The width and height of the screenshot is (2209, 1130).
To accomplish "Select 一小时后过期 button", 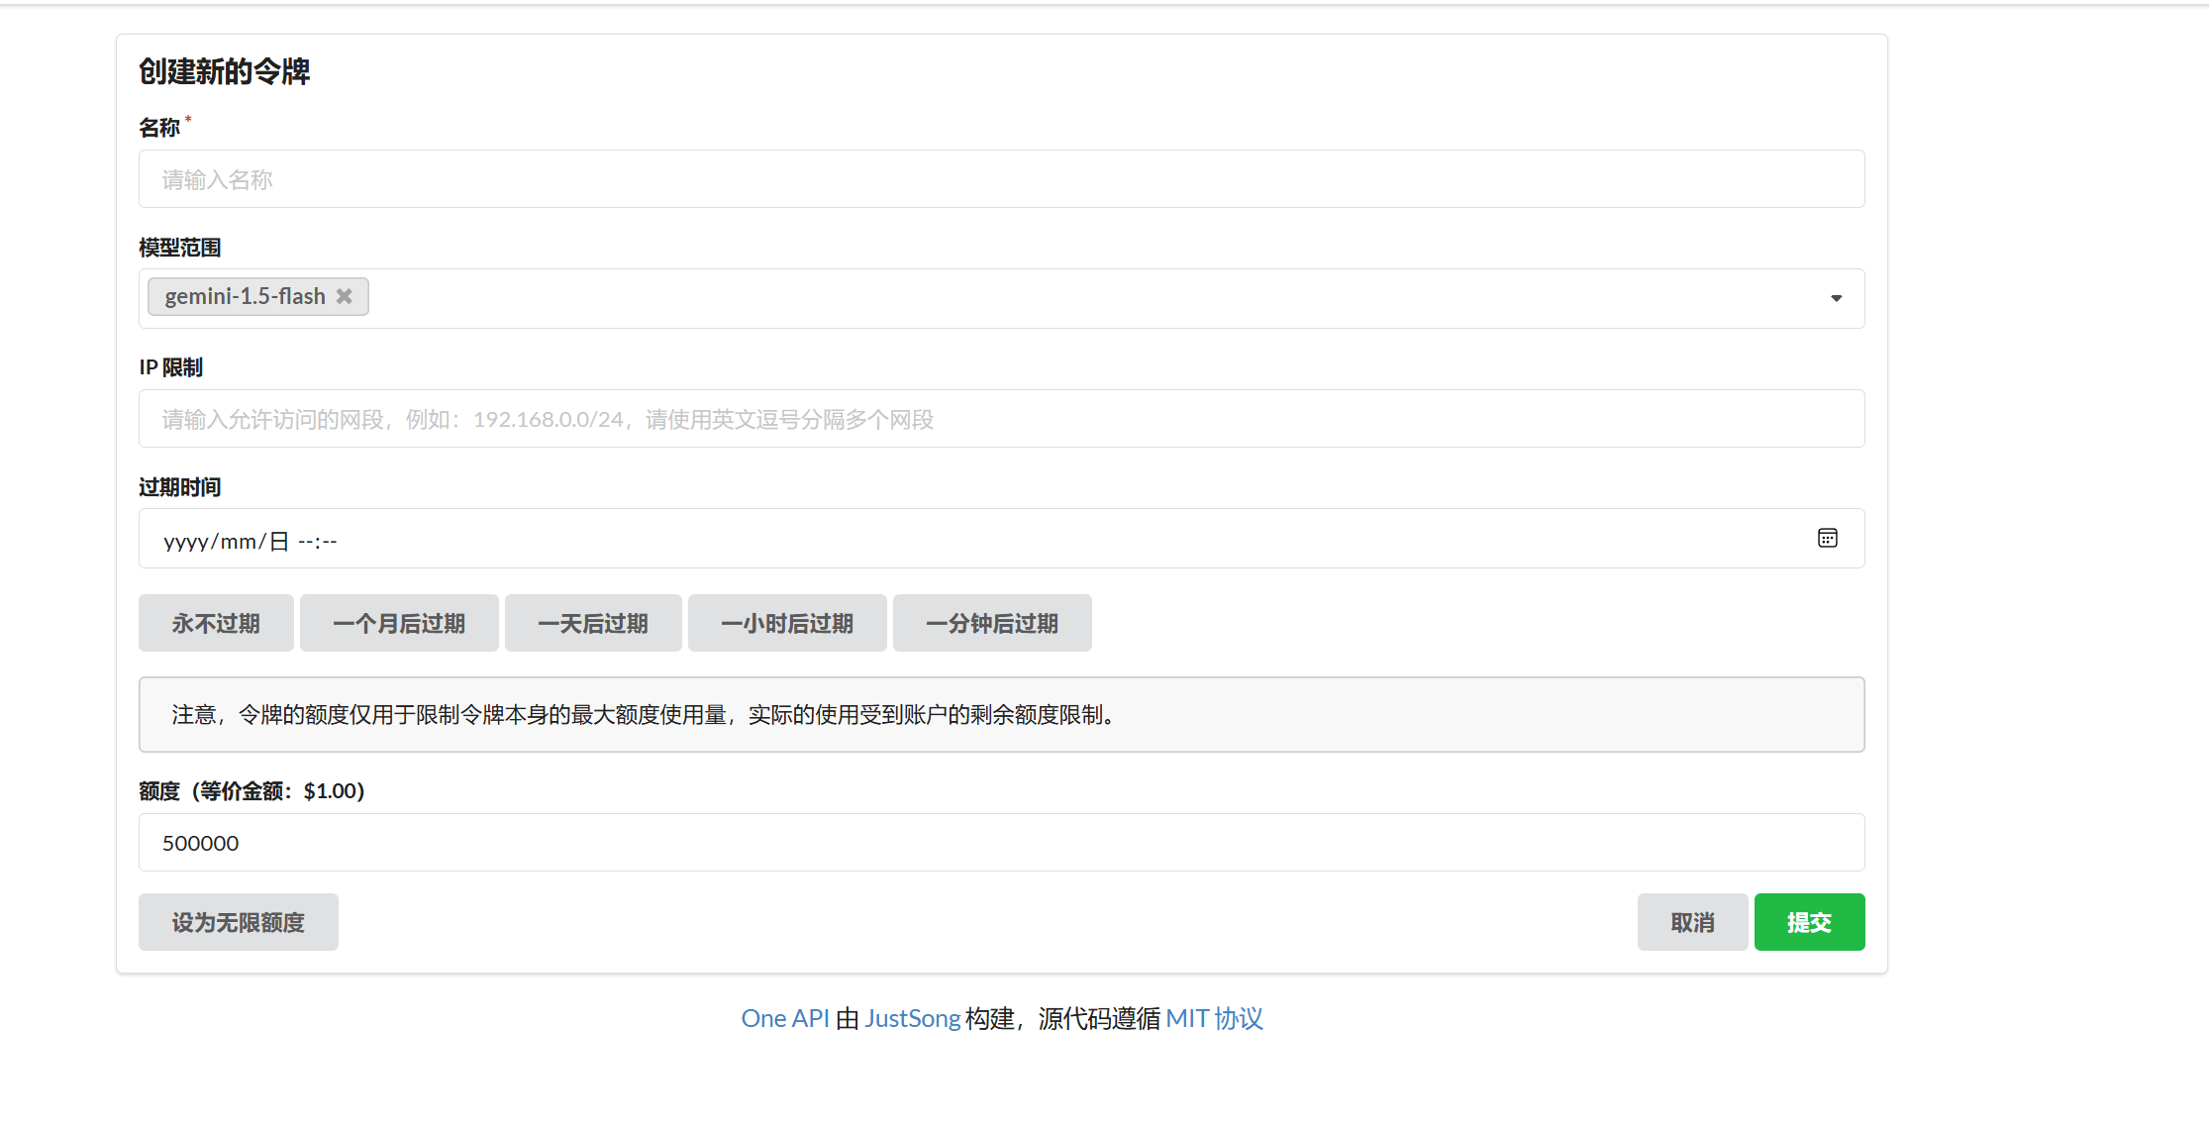I will click(787, 624).
